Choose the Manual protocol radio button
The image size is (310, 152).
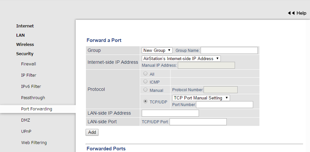tap(145, 90)
